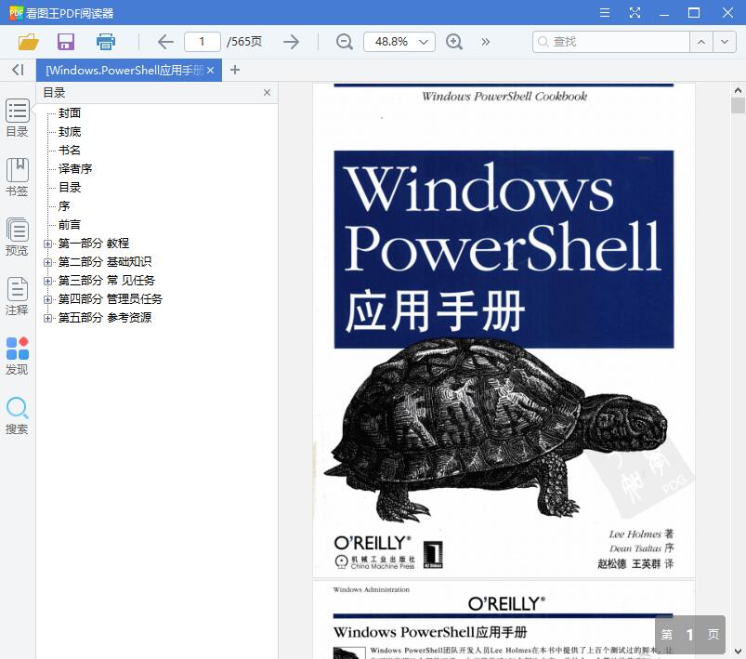Open the 预览 thumbnails panel
Image resolution: width=746 pixels, height=659 pixels.
17,237
